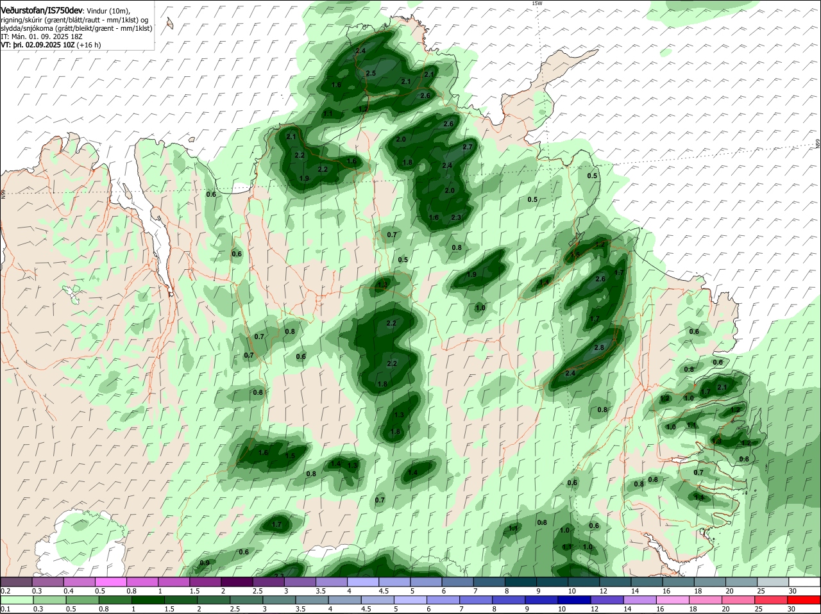Click the snow legend swatch between 0.2 and 0.3
The width and height of the screenshot is (821, 614).
[x=16, y=582]
